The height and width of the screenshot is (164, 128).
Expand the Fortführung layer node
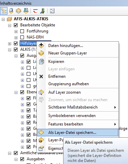coord(16,31)
